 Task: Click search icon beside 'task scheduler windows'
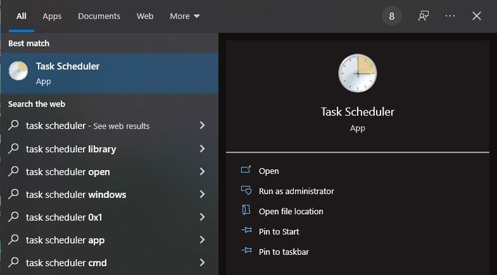point(14,193)
